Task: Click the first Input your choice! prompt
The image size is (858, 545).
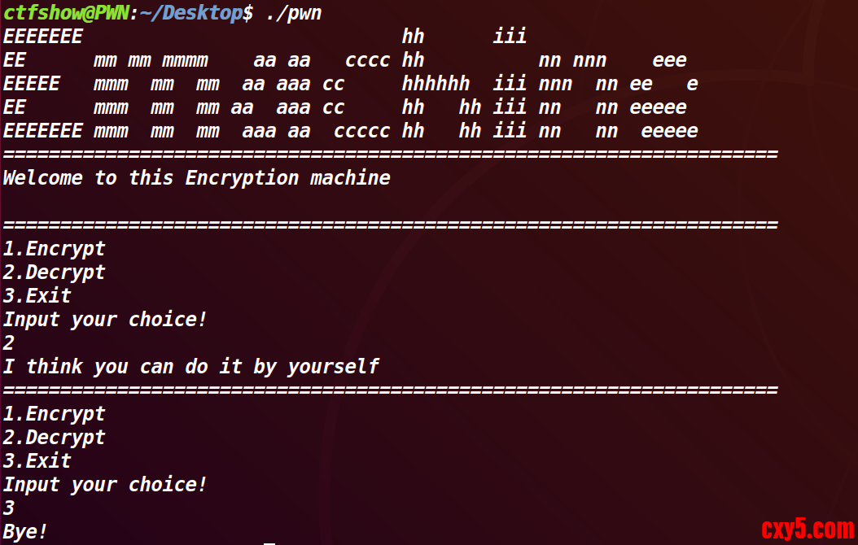Action: (x=105, y=320)
